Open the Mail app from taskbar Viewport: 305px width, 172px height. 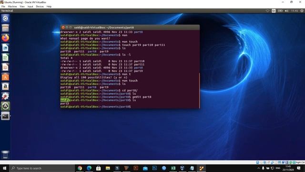[x=145, y=168]
